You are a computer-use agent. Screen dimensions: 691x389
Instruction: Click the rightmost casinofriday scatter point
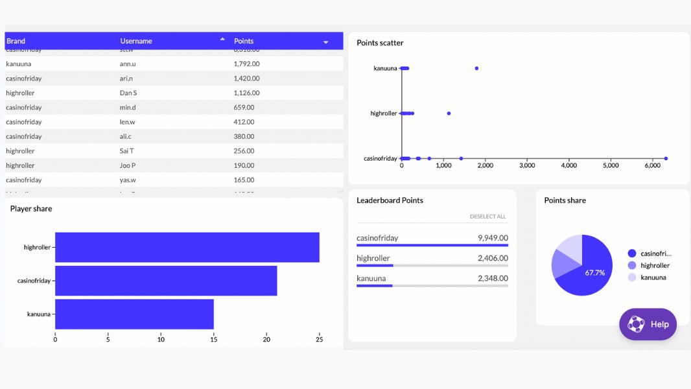click(x=666, y=159)
